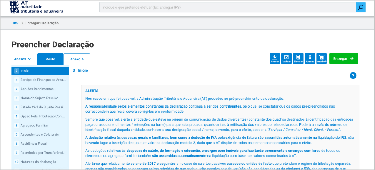The height and width of the screenshot is (170, 375).
Task: Expand the Anexos dropdown
Action: coord(23,59)
